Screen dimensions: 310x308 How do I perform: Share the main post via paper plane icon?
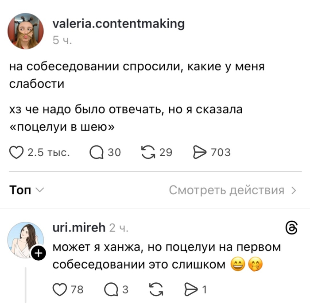200,152
